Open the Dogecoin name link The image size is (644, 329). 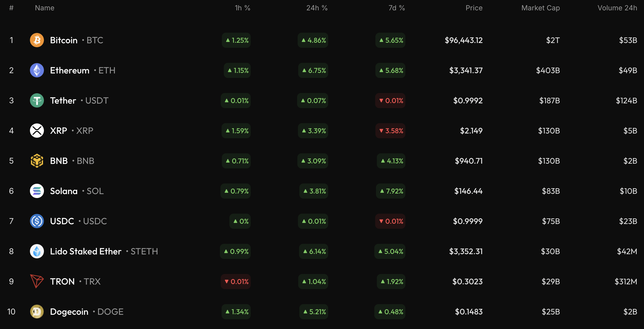tap(69, 312)
